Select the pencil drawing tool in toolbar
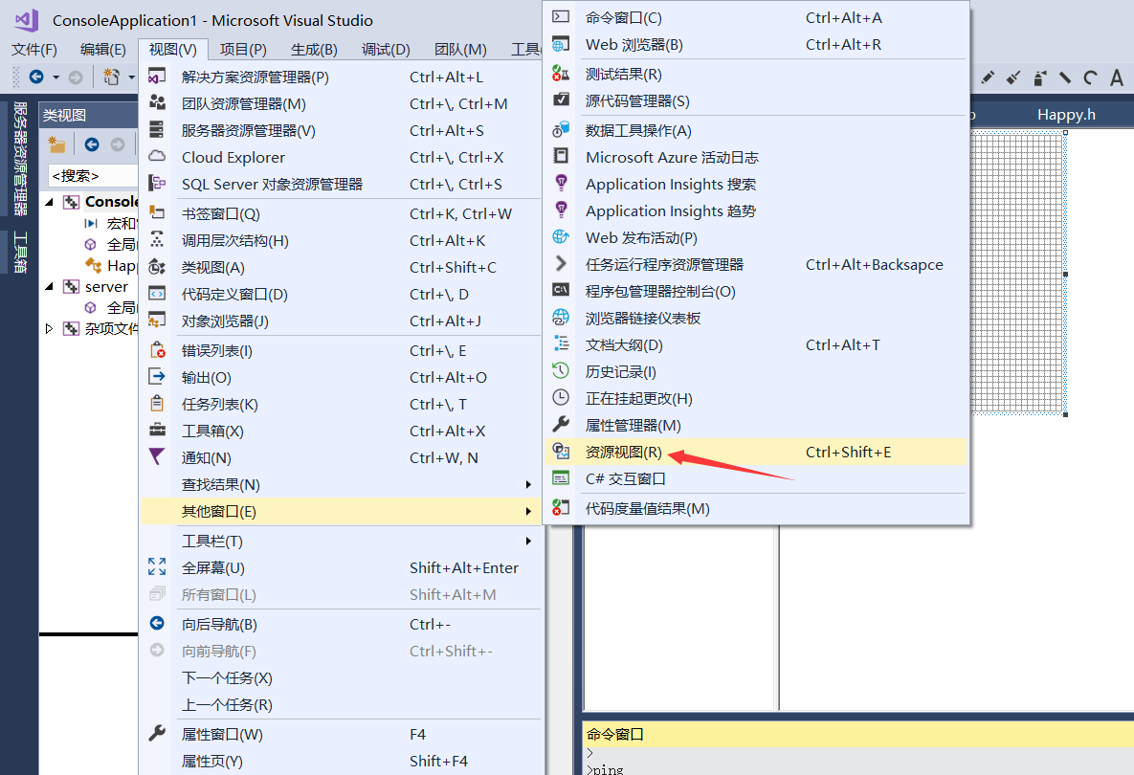This screenshot has width=1134, height=775. [x=988, y=77]
